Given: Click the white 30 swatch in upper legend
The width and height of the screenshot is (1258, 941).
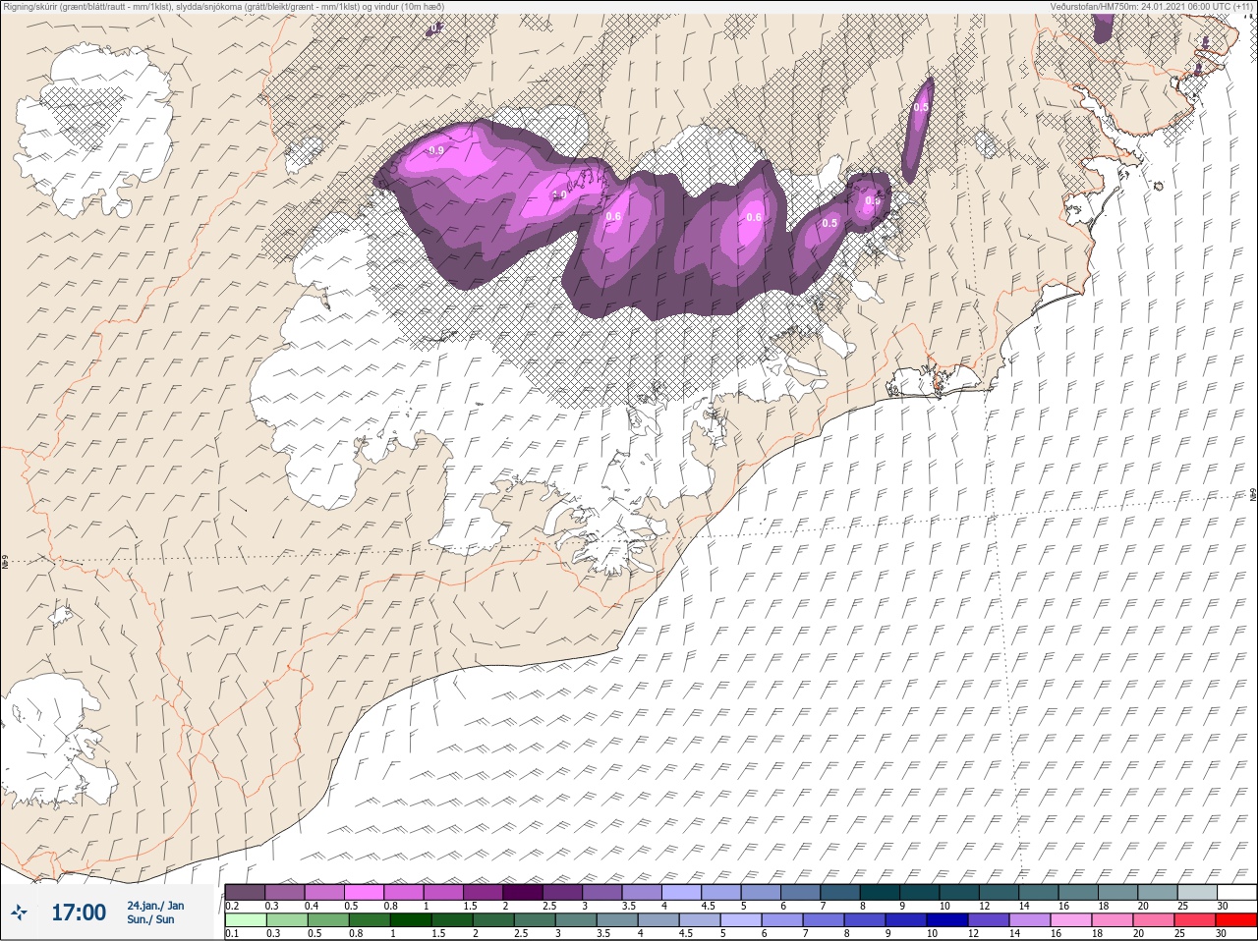Looking at the screenshot, I should [x=1236, y=893].
